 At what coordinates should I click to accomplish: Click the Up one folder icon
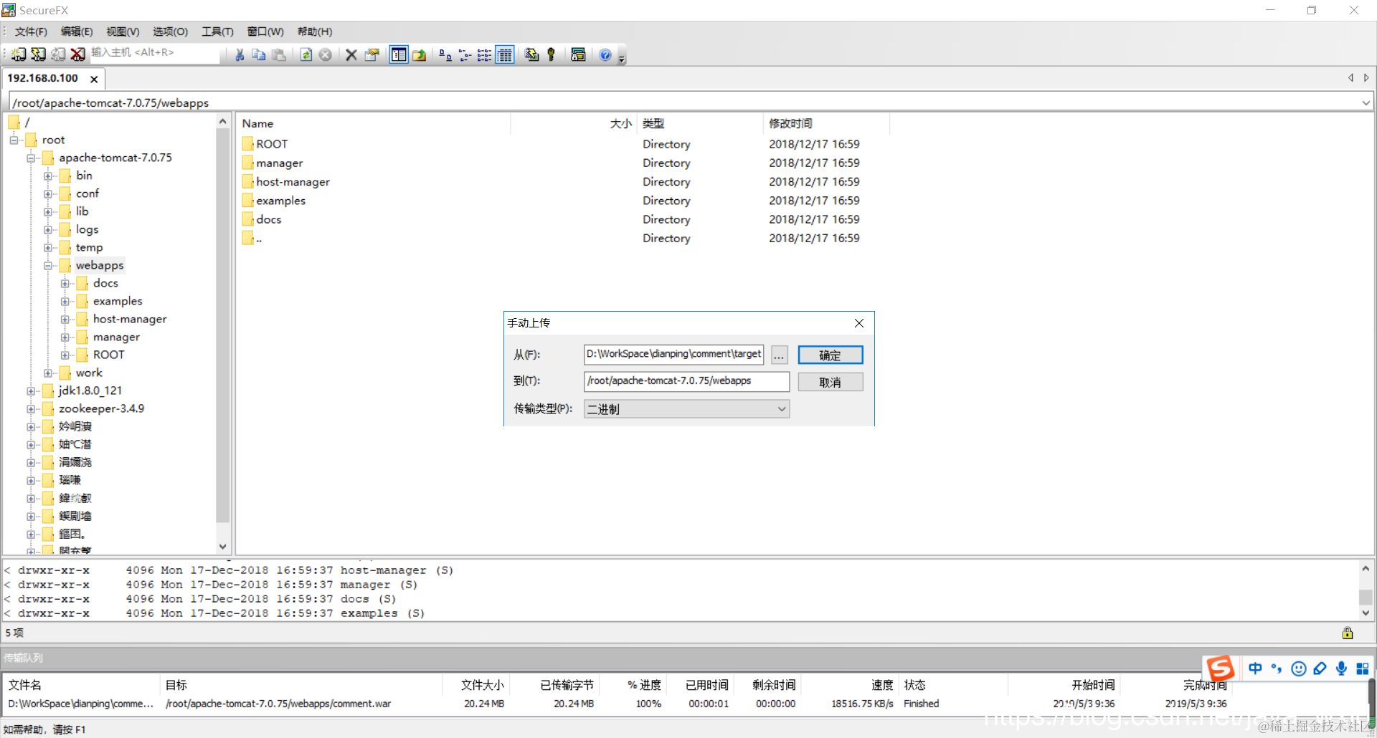420,55
